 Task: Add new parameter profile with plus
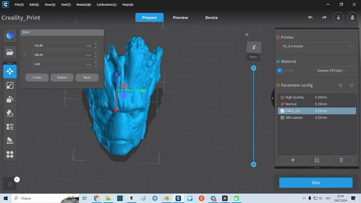point(293,160)
